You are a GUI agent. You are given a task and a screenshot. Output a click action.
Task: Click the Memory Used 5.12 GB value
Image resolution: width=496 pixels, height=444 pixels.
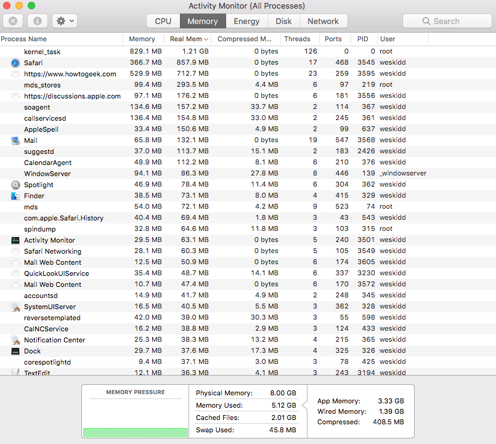click(284, 405)
